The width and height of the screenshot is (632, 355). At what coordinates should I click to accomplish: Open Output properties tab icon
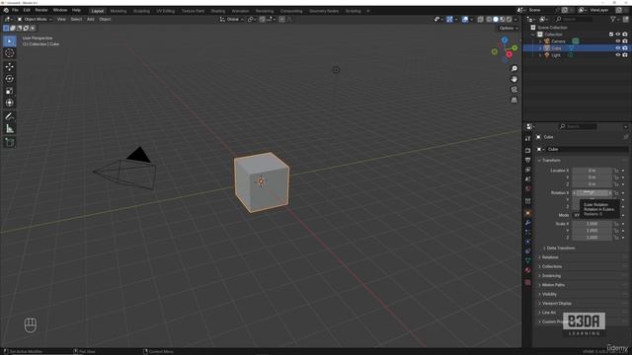click(528, 160)
